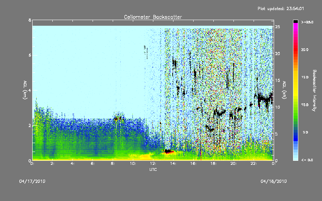Select the "UTC" x-axis label

153,169
